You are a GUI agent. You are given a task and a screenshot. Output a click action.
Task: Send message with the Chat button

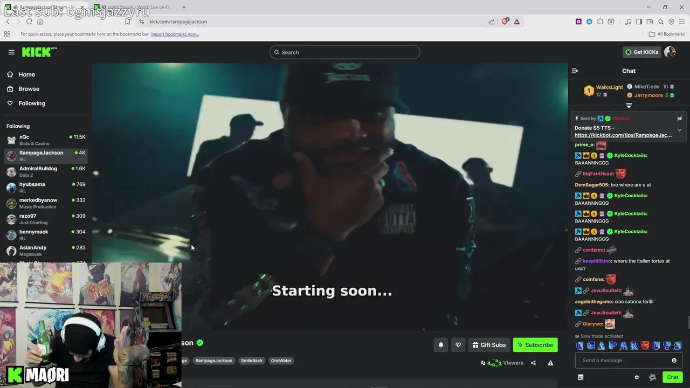click(x=672, y=377)
